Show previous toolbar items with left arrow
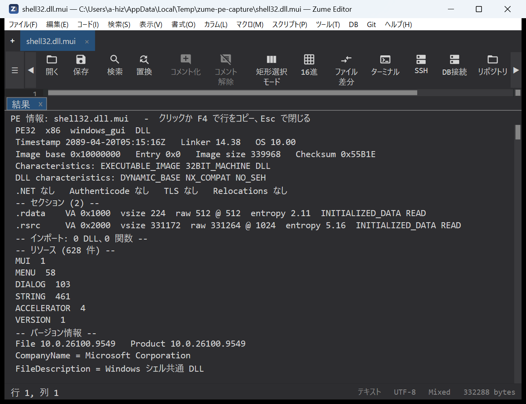 (31, 70)
